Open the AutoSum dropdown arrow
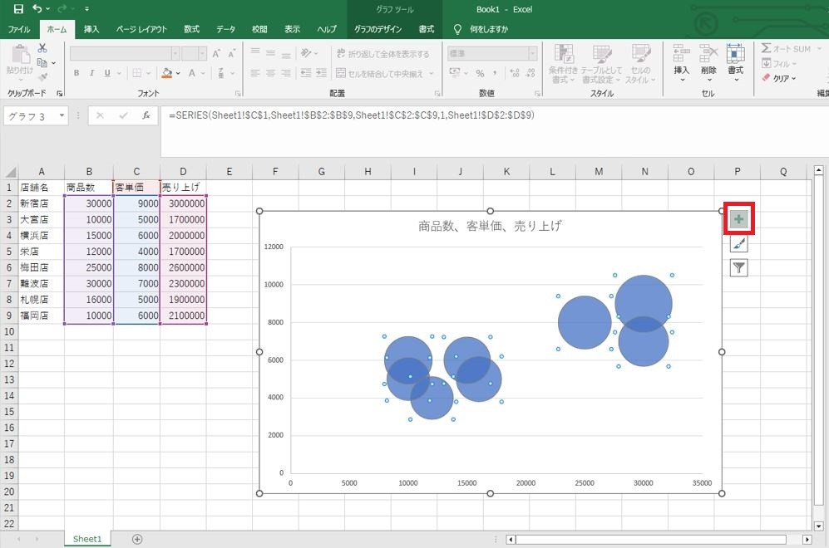This screenshot has height=548, width=829. coord(819,48)
